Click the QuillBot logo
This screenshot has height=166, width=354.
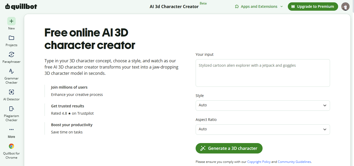(x=21, y=7)
